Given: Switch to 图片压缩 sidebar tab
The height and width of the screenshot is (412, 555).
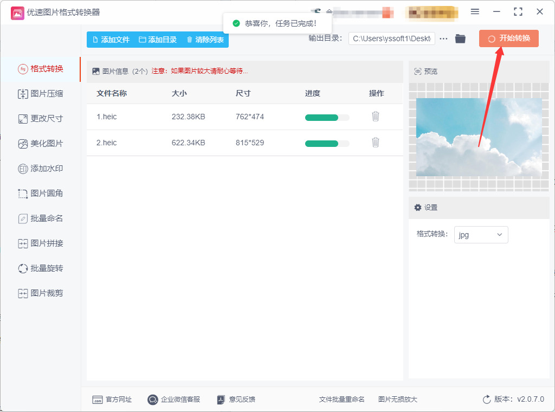Looking at the screenshot, I should pyautogui.click(x=40, y=94).
